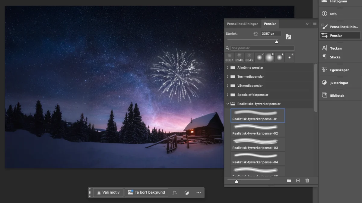Select recent brush preset 3240

tap(239, 57)
